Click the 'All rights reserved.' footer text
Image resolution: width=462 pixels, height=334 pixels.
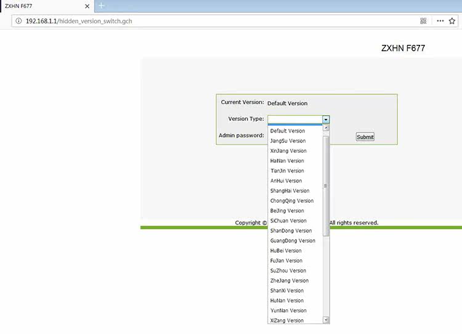click(x=354, y=223)
